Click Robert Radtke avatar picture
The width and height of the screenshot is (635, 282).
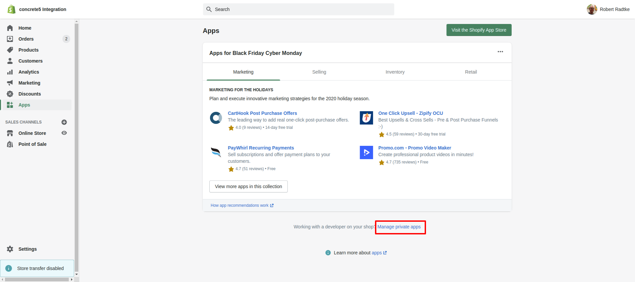point(592,9)
